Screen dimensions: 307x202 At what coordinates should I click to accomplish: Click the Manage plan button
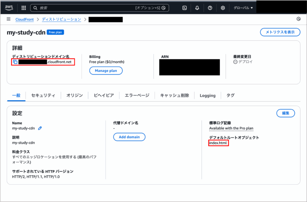click(106, 71)
